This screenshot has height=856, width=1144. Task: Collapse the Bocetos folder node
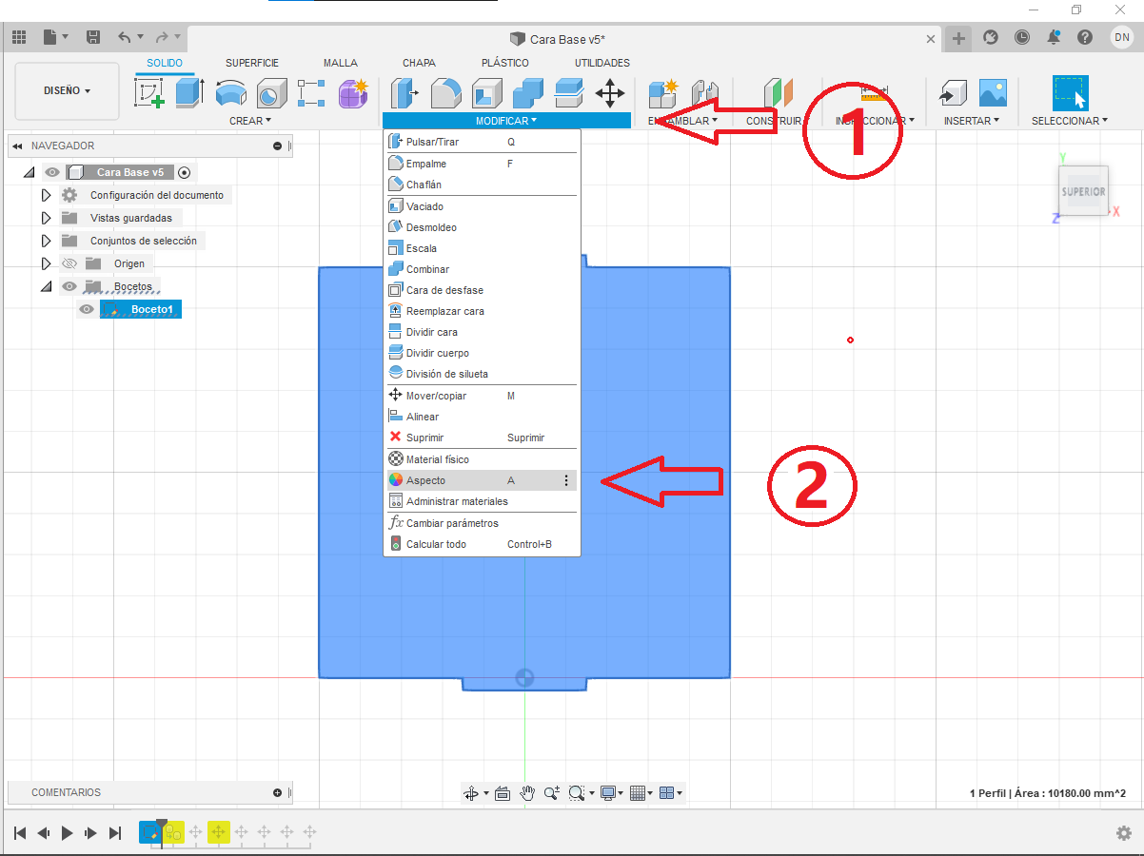45,286
